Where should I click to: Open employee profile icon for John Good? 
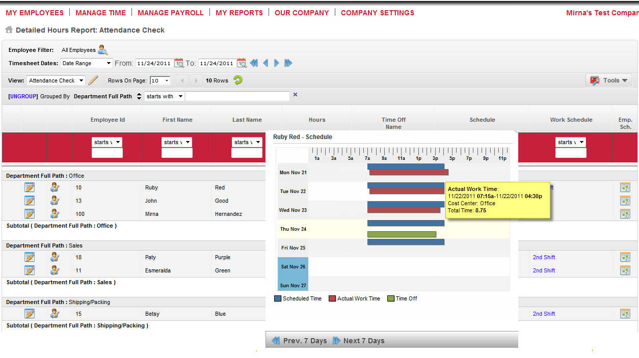pyautogui.click(x=55, y=201)
